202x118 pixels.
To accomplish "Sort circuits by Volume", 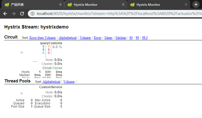I will 85,38.
